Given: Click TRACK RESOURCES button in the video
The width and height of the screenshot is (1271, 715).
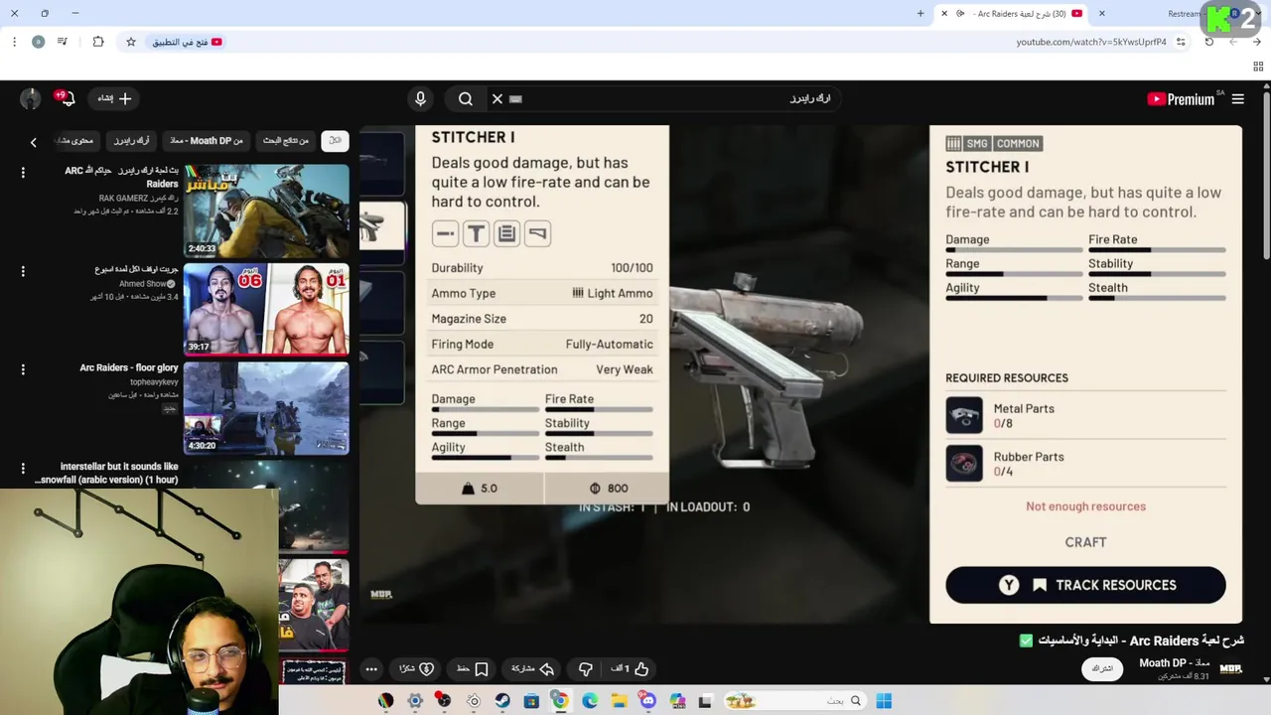Looking at the screenshot, I should 1085,585.
